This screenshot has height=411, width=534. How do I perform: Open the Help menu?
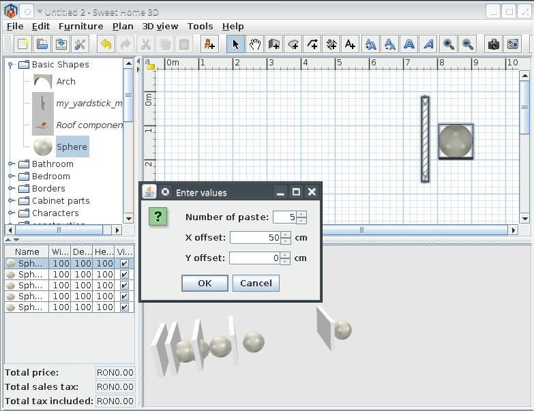click(233, 27)
